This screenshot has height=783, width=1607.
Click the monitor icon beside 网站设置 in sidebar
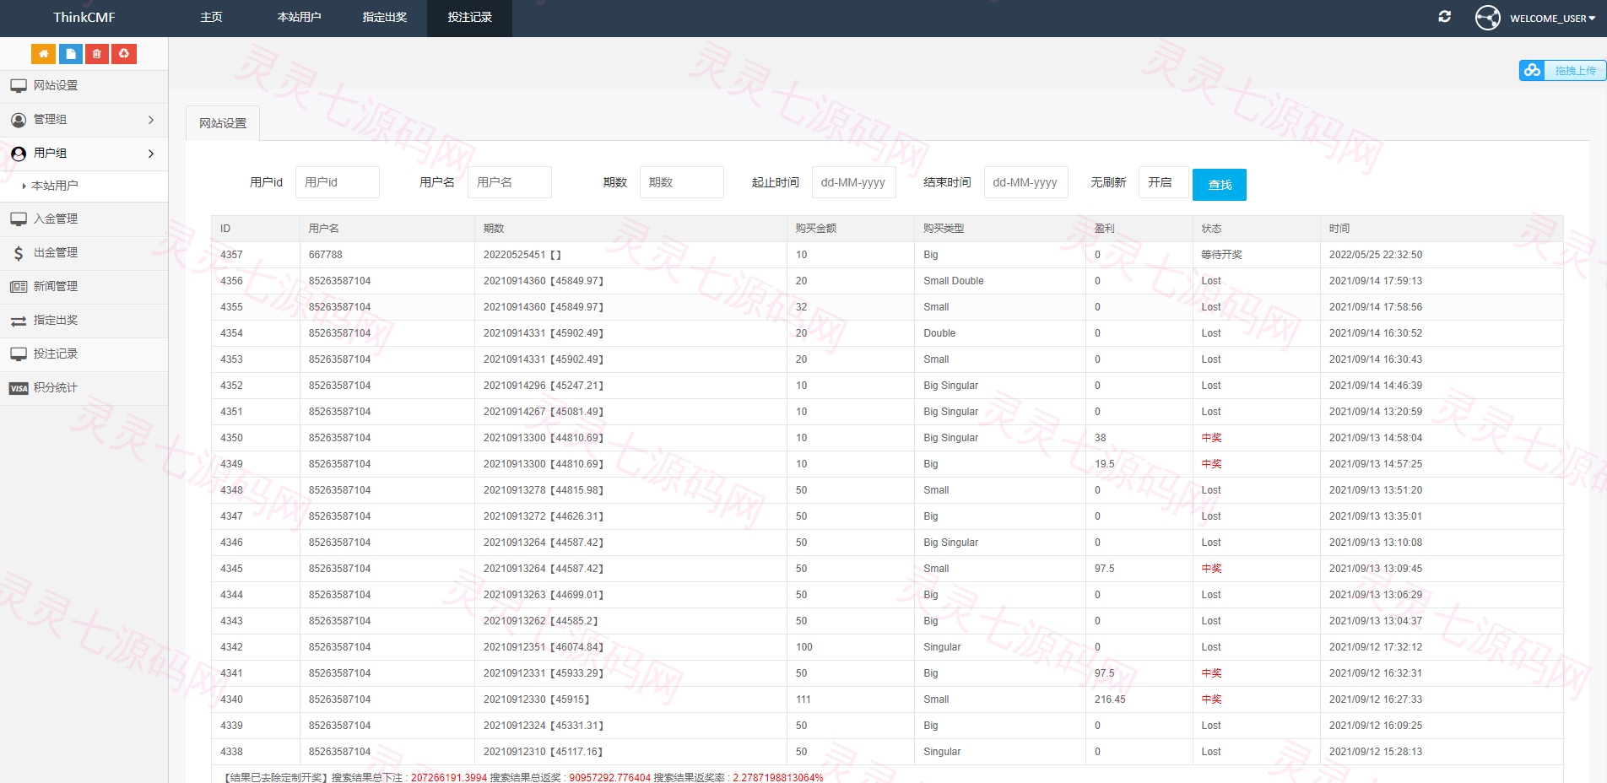[19, 85]
